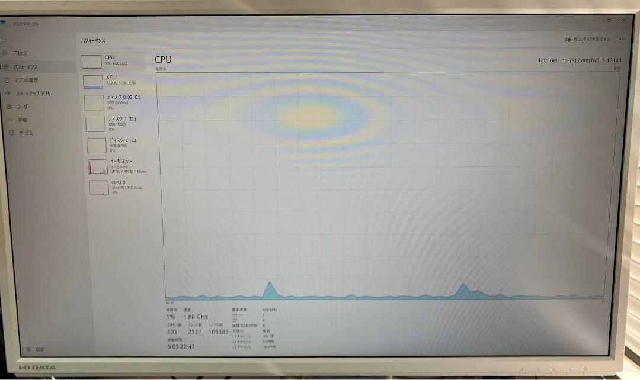
Task: Click the Services gear icon
Action: pyautogui.click(x=12, y=133)
